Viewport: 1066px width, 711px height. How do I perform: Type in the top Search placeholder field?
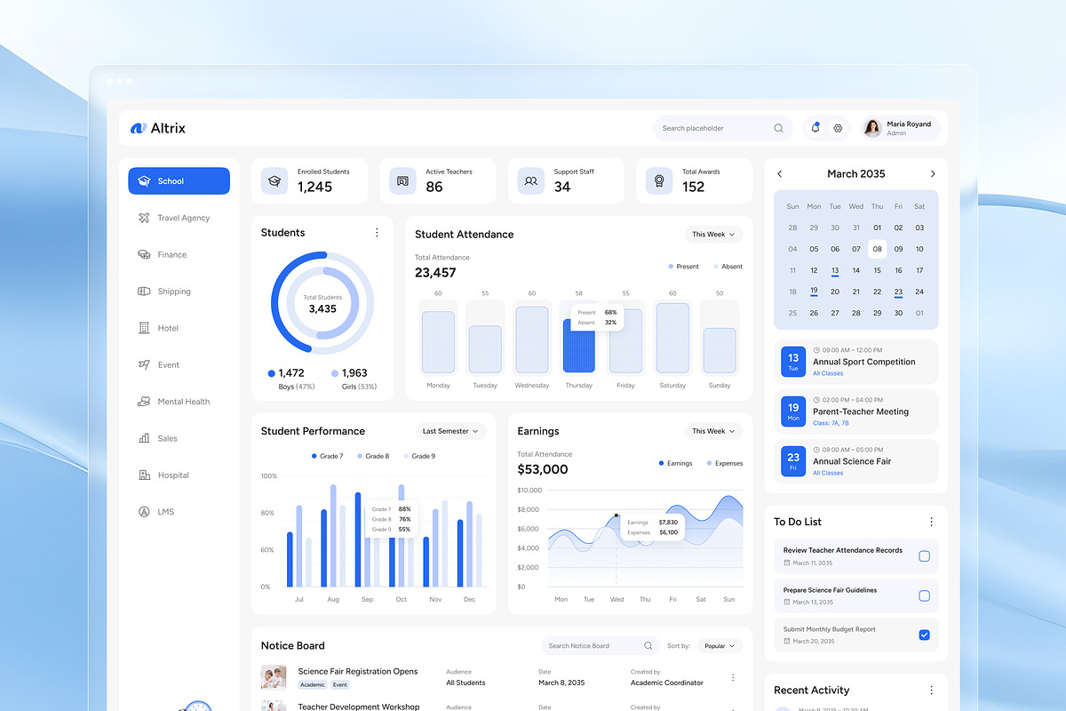click(x=723, y=128)
